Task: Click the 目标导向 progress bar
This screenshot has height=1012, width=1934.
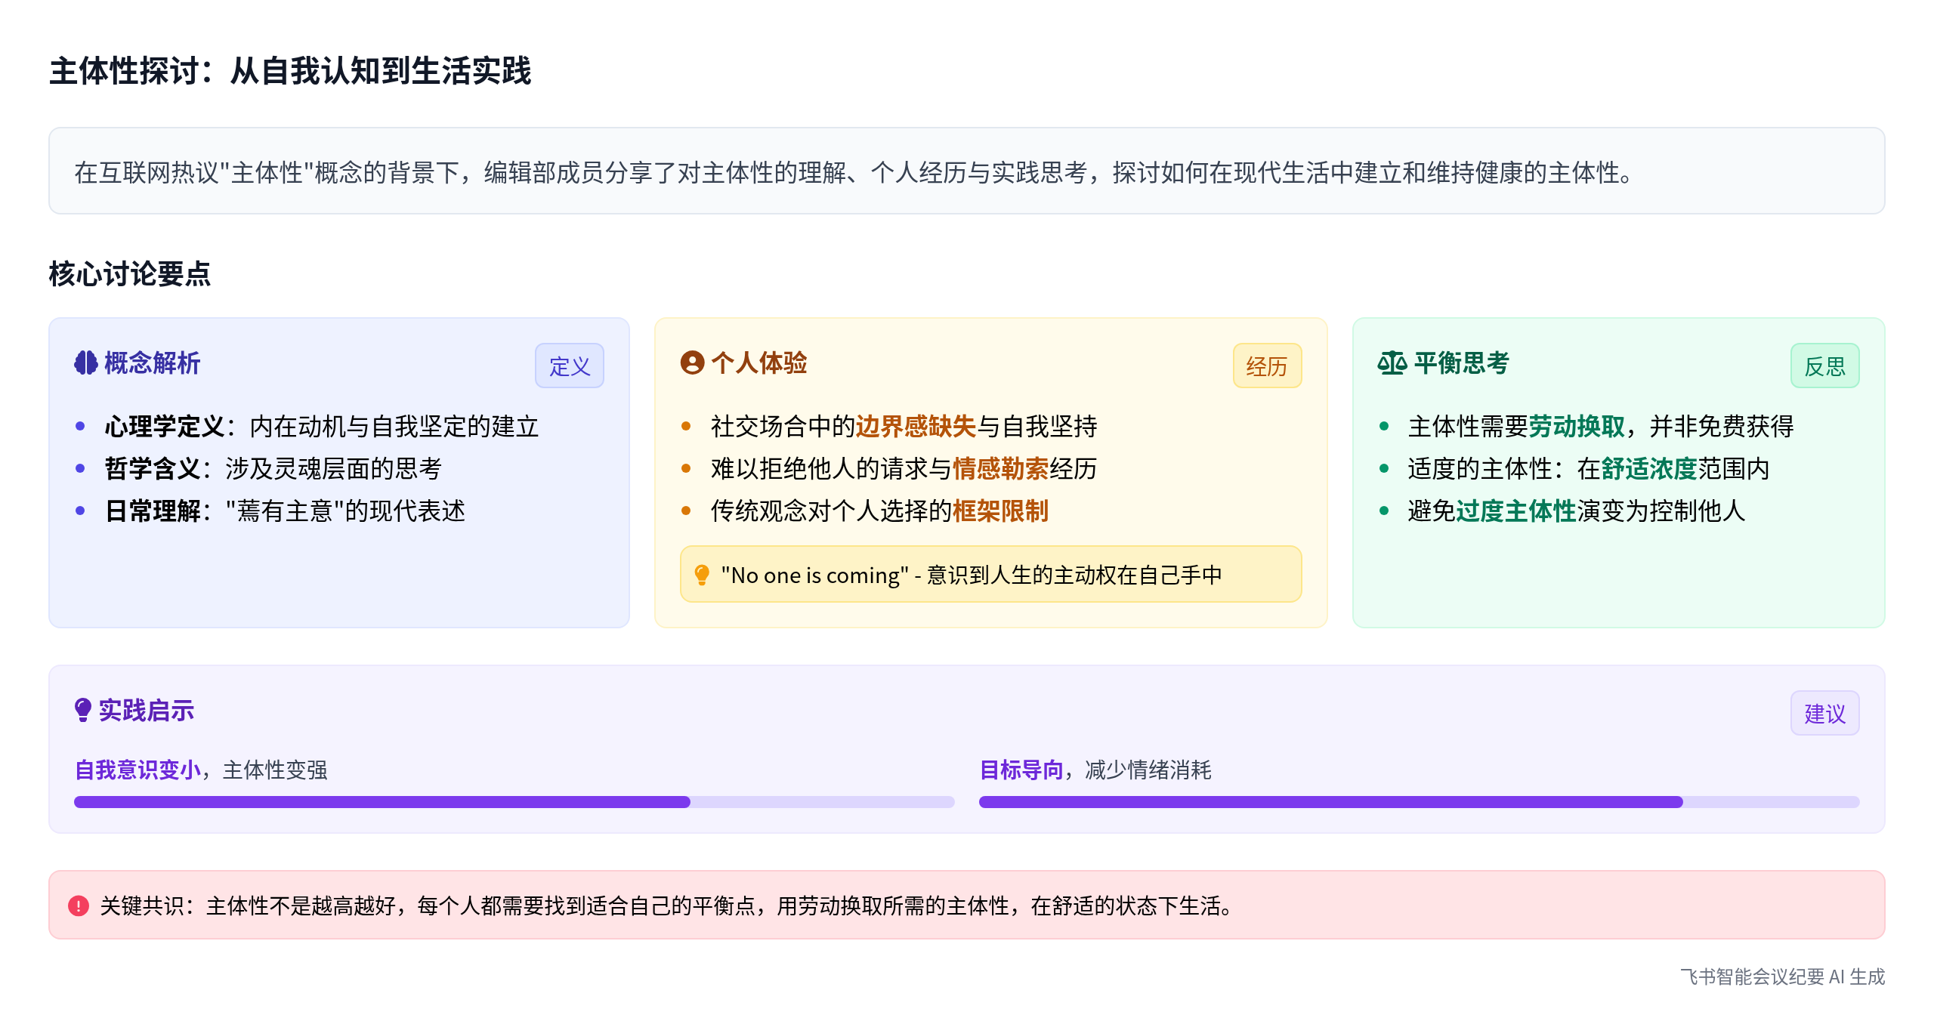Action: (1419, 802)
